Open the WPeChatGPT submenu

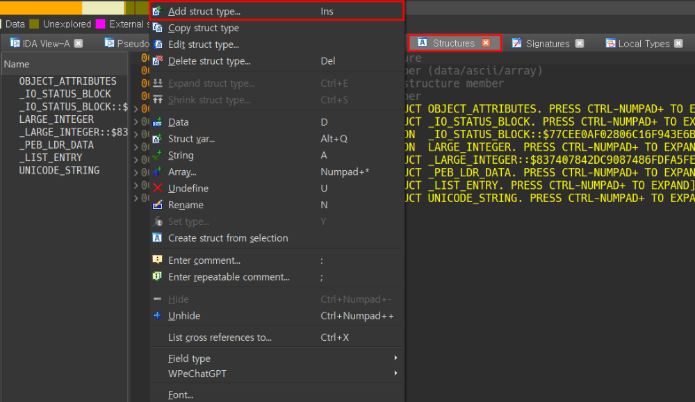pyautogui.click(x=277, y=374)
